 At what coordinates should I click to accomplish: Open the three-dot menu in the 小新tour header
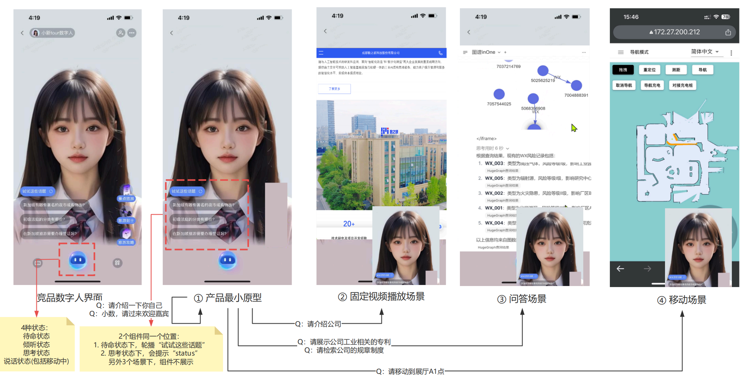point(132,33)
